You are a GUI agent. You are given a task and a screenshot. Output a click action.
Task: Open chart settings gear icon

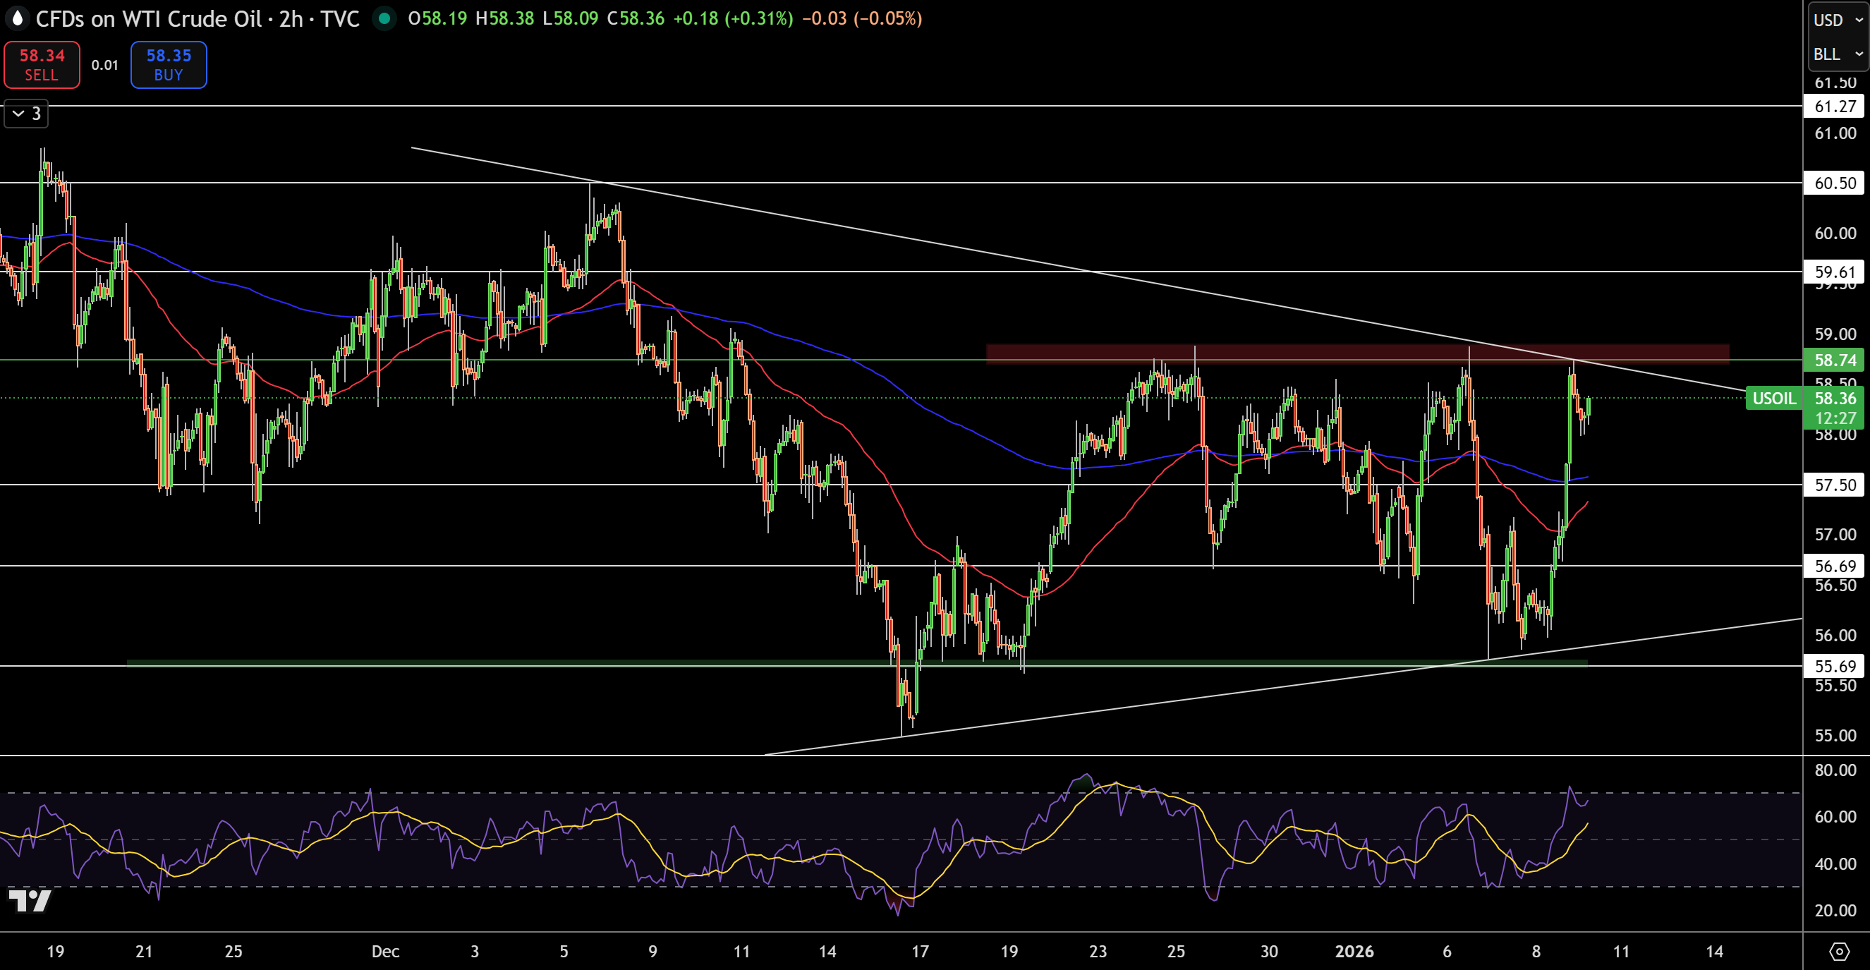click(x=1840, y=951)
